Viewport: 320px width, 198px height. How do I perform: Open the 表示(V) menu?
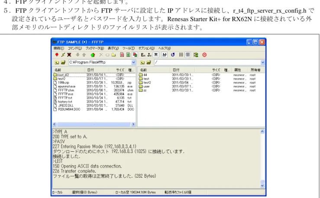[113, 48]
